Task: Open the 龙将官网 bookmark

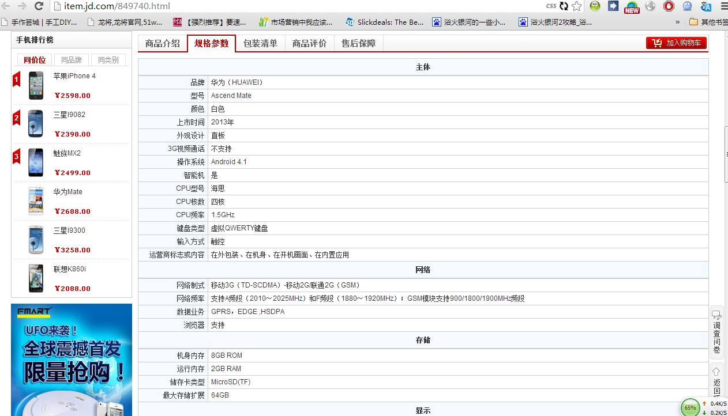Action: pyautogui.click(x=124, y=22)
